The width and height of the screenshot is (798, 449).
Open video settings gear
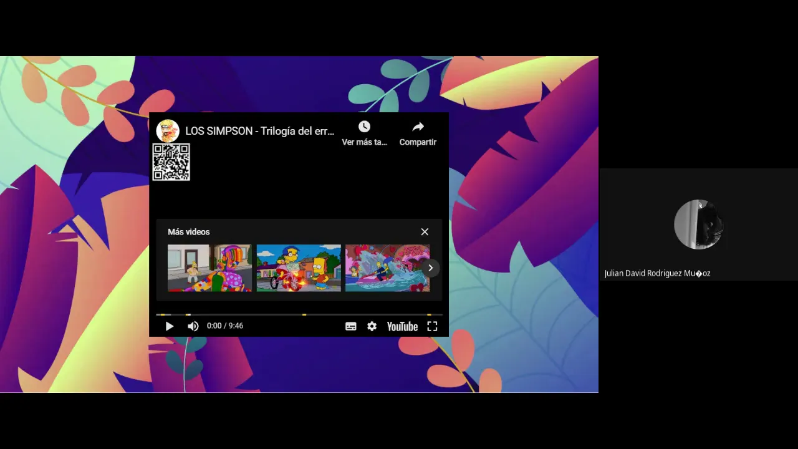click(x=372, y=326)
